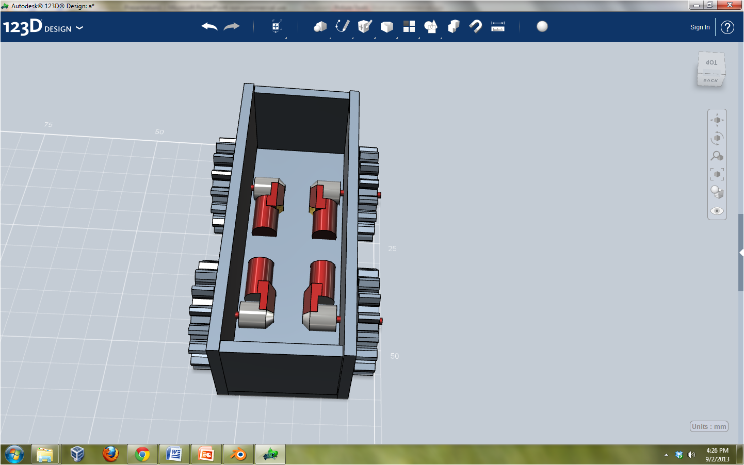
Task: Open Windows Explorer from taskbar
Action: (45, 455)
